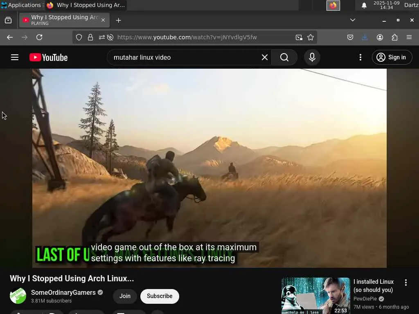This screenshot has height=314, width=419.
Task: Toggle picture-in-picture from the address bar
Action: pos(299,37)
